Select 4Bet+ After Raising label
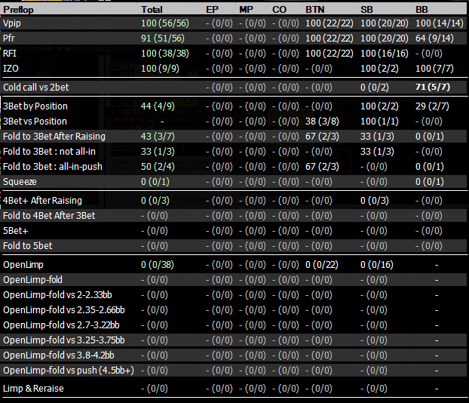 tap(42, 200)
